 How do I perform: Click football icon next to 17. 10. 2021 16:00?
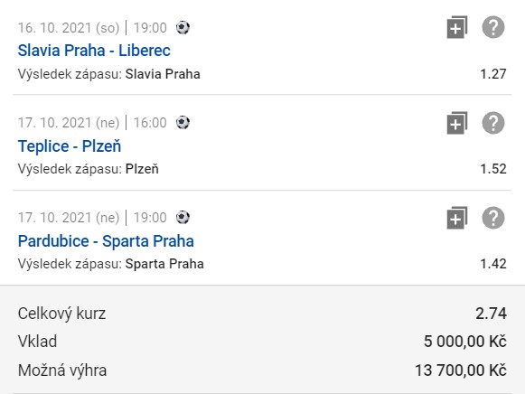click(183, 123)
